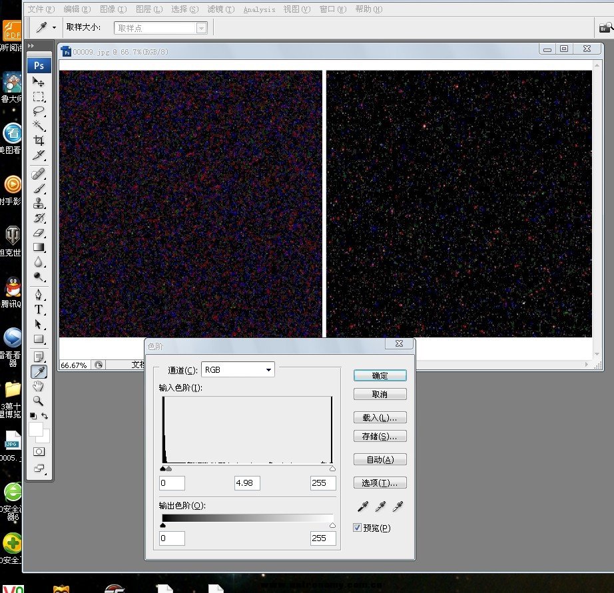Reset default foreground and background colors
The width and height of the screenshot is (614, 593).
pyautogui.click(x=33, y=416)
